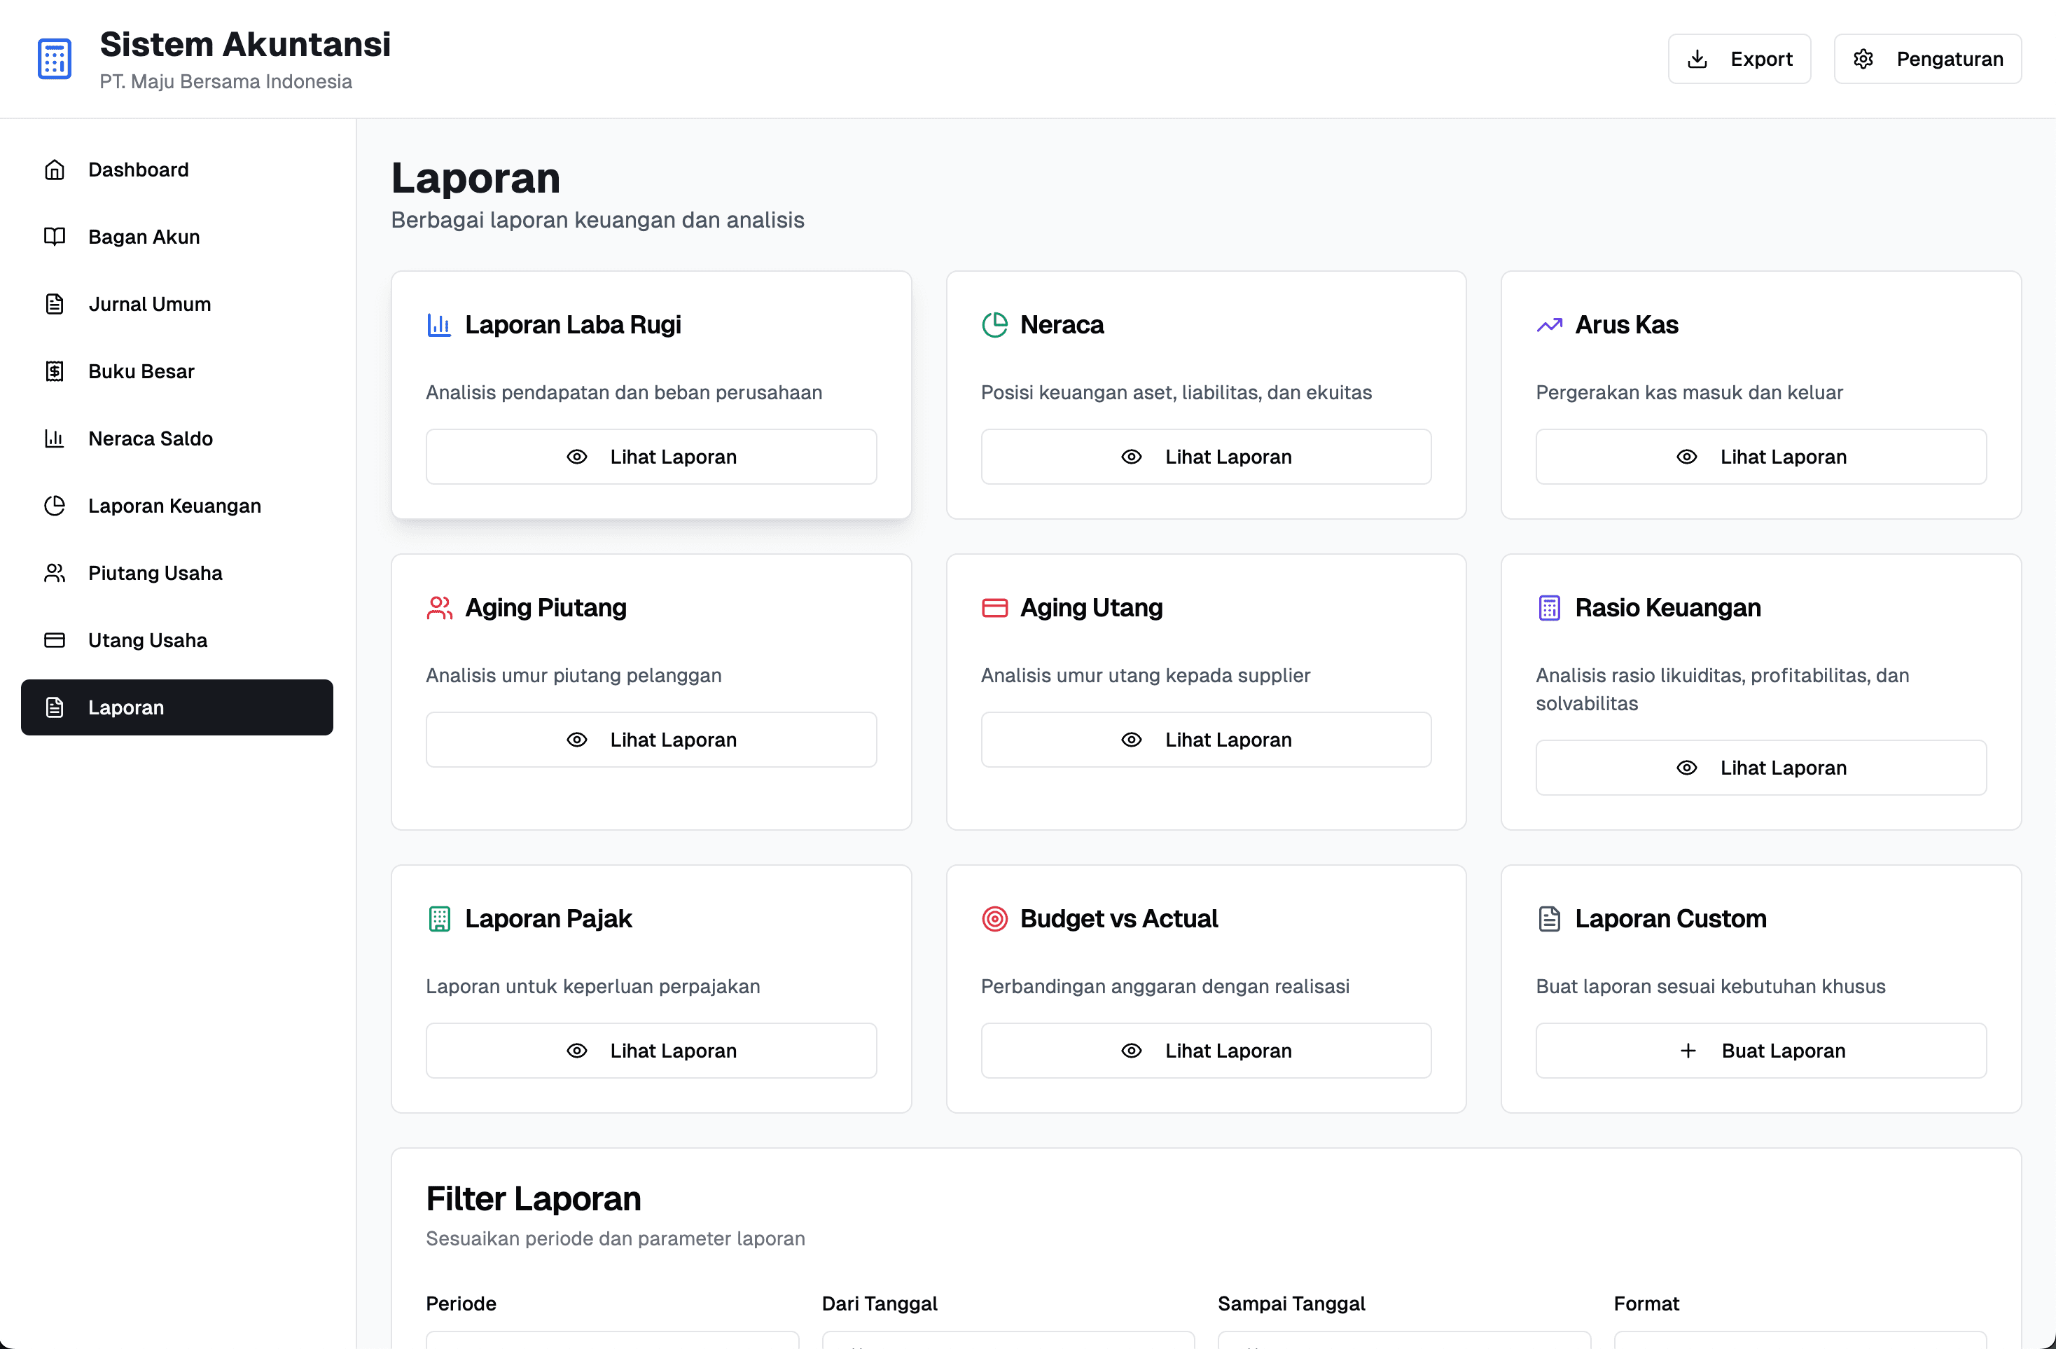Open Jurnal Umum from the sidebar
2056x1349 pixels.
(x=177, y=304)
